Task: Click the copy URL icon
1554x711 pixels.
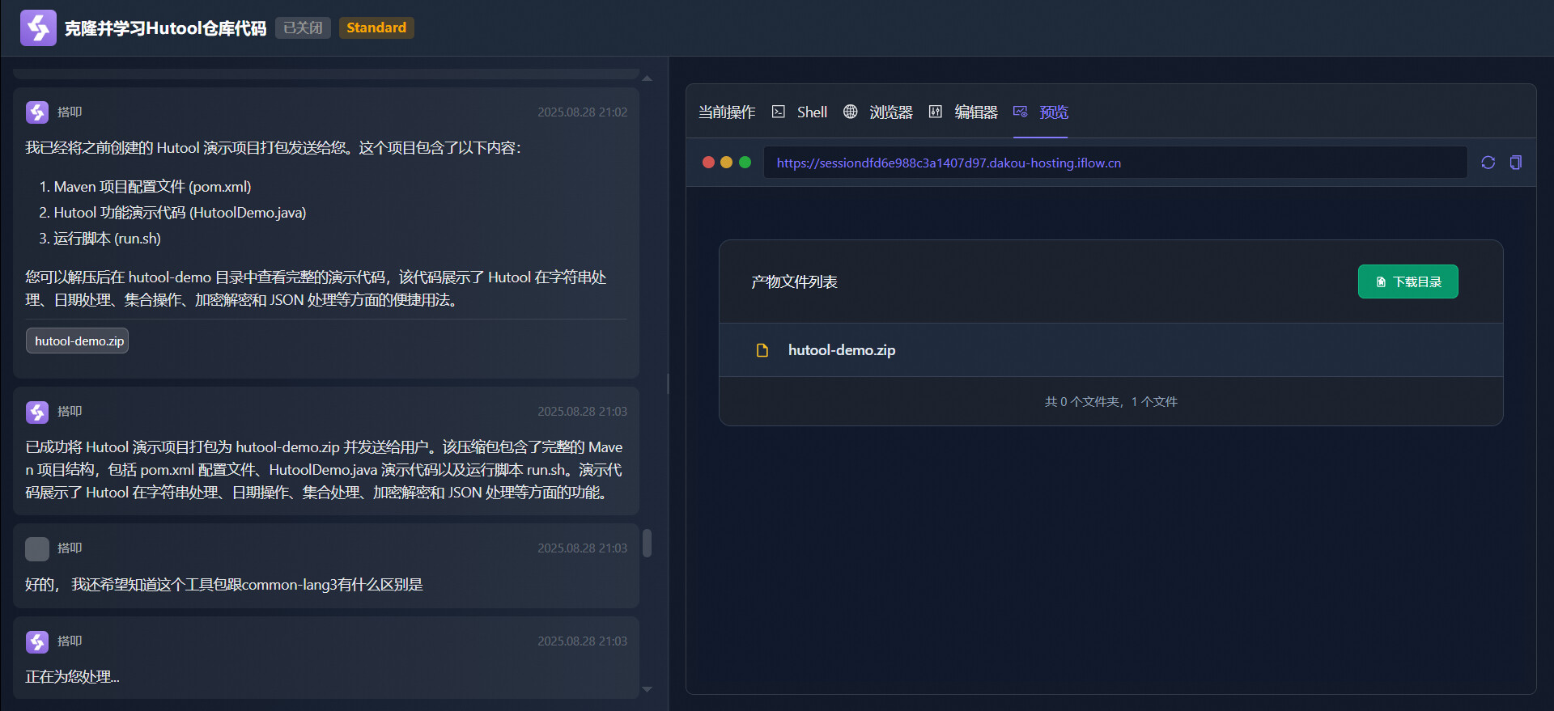Action: click(x=1515, y=163)
